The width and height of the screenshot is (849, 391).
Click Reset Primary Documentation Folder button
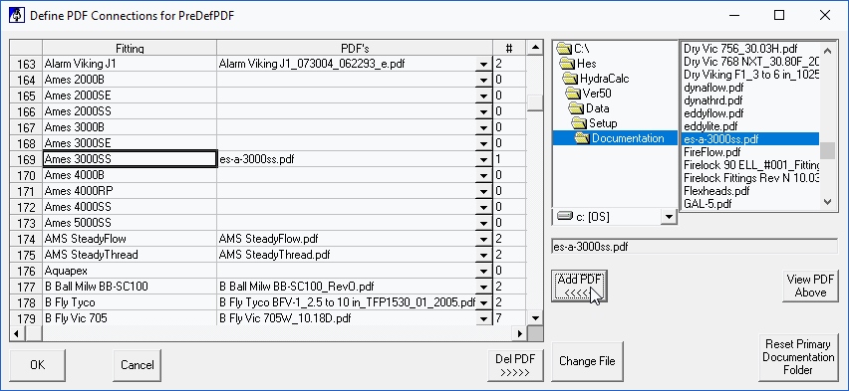[x=798, y=357]
